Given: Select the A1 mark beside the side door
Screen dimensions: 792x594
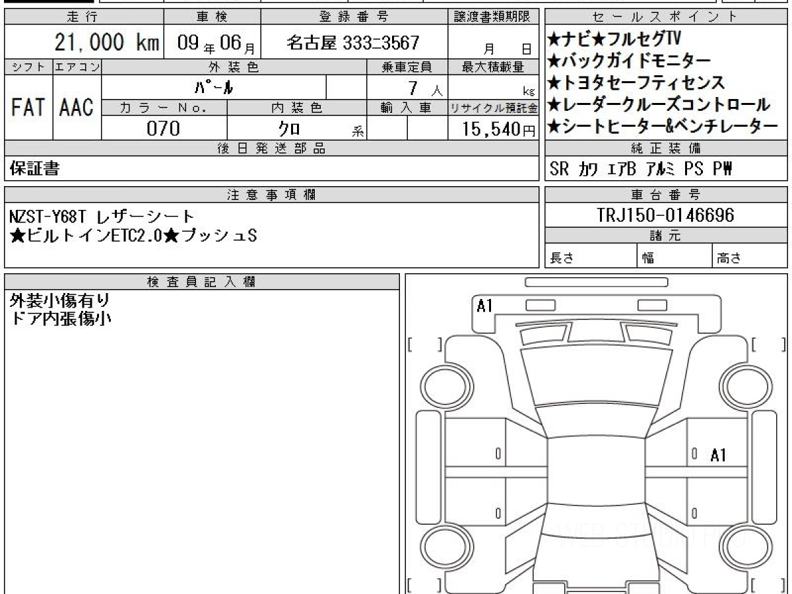Looking at the screenshot, I should click(x=719, y=455).
